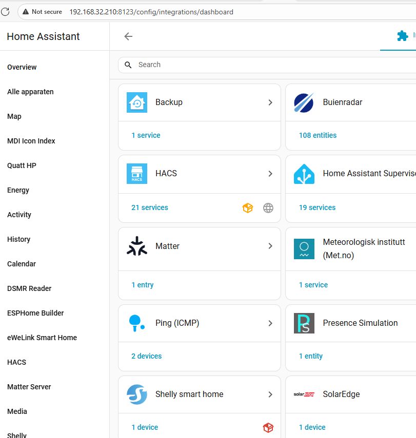Click the orange custom integration icon on HACS
416x438 pixels.
(248, 208)
